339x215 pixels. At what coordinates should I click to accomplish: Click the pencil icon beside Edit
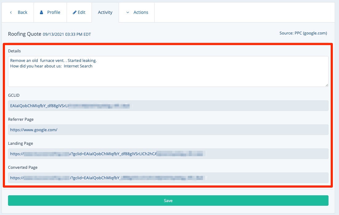(x=75, y=13)
